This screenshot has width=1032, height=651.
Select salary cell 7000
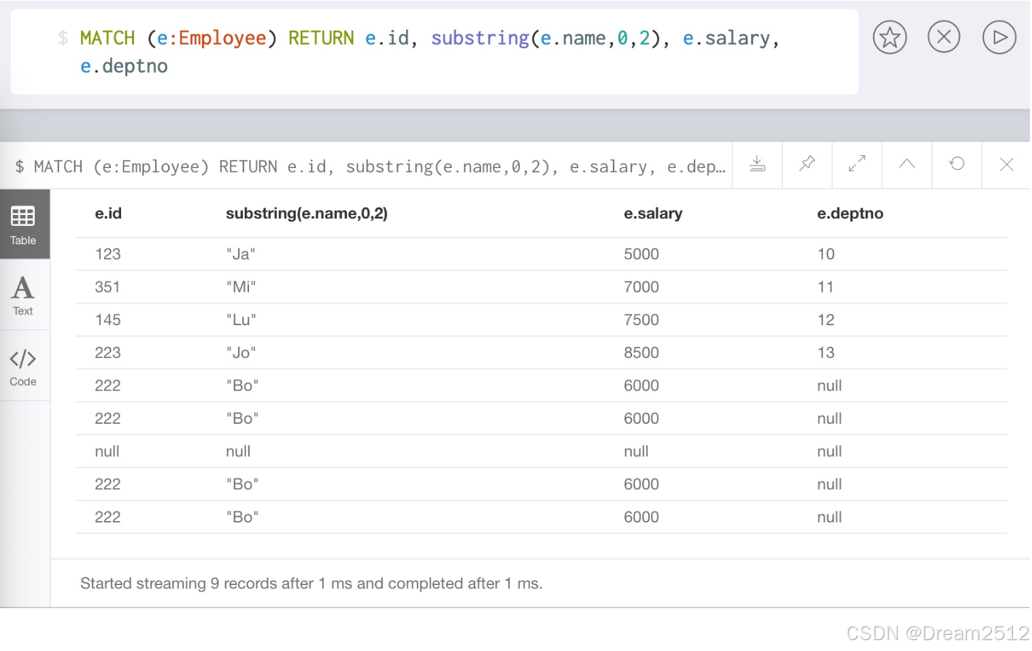coord(642,287)
